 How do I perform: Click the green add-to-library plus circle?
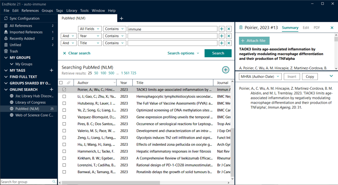[x=226, y=70]
